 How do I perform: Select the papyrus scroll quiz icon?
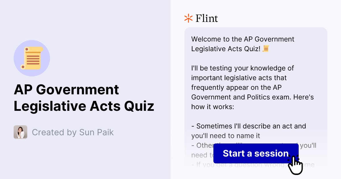tap(32, 58)
